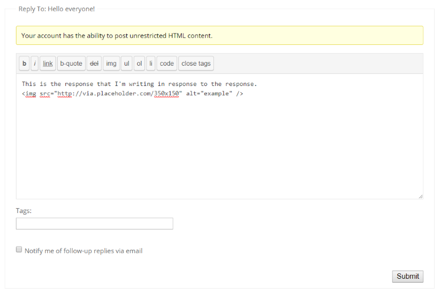
Task: Place cursor in 'This is the response' line
Action: point(139,84)
